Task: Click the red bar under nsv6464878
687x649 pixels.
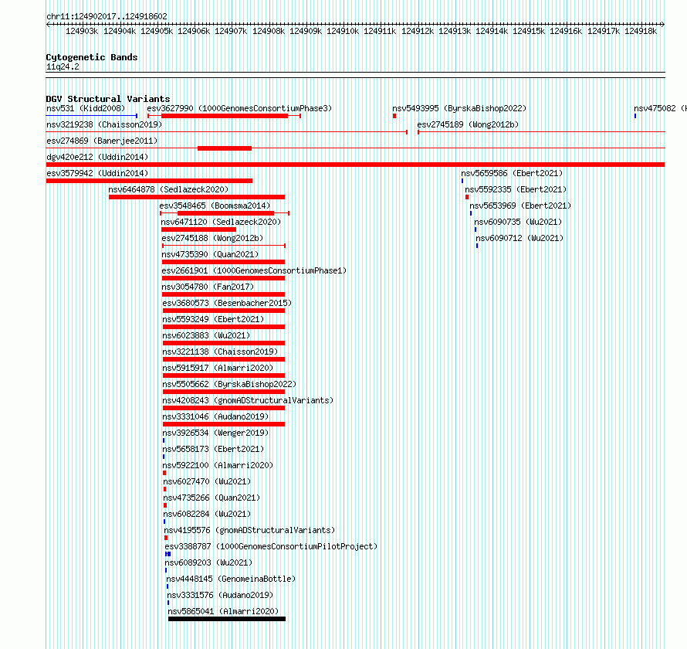Action: pyautogui.click(x=197, y=197)
